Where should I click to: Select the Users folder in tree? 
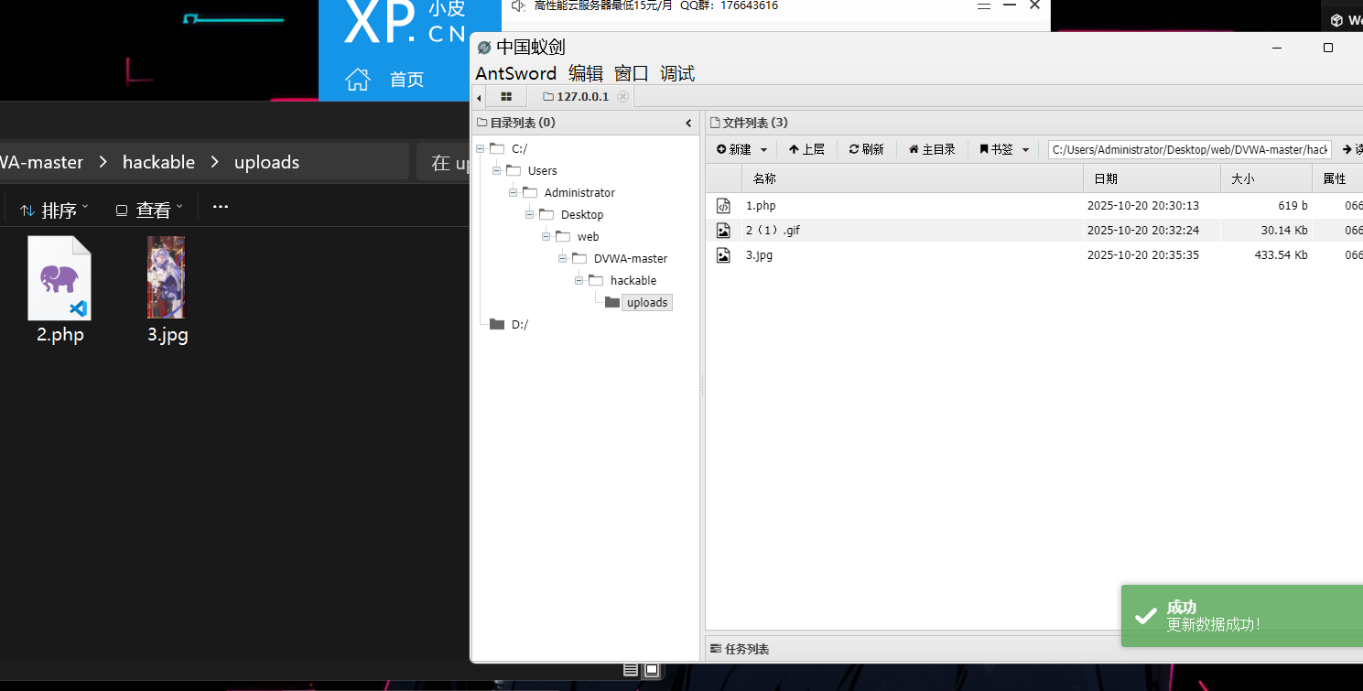pyautogui.click(x=542, y=170)
